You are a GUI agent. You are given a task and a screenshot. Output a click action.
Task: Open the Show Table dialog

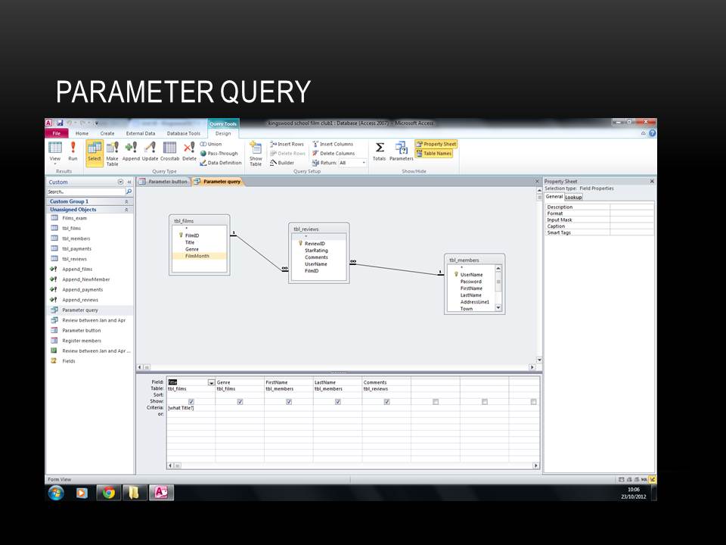[x=256, y=153]
